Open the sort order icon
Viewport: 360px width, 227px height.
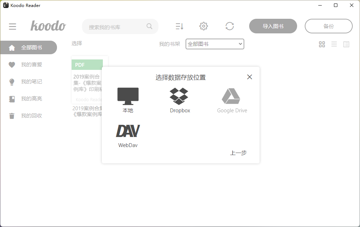pyautogui.click(x=179, y=26)
